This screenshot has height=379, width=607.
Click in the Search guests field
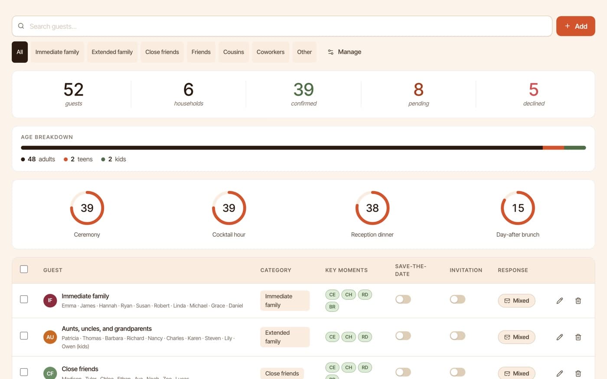coord(282,26)
